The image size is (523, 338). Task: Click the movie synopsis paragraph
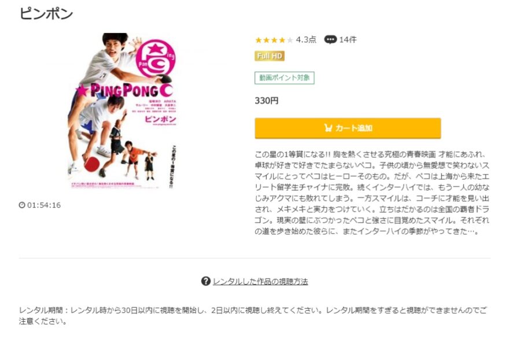(x=372, y=193)
